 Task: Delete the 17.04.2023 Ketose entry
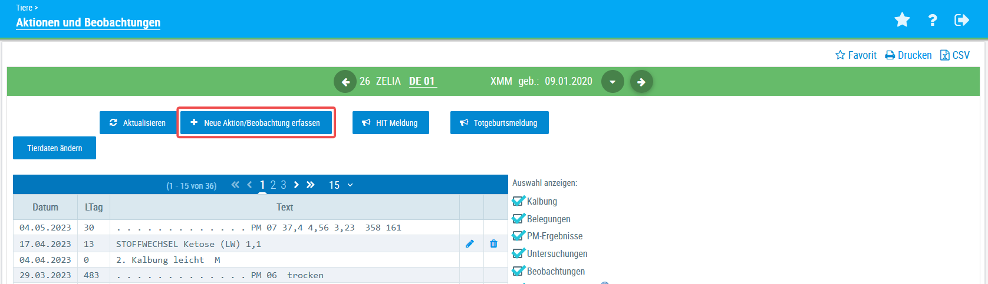(494, 243)
